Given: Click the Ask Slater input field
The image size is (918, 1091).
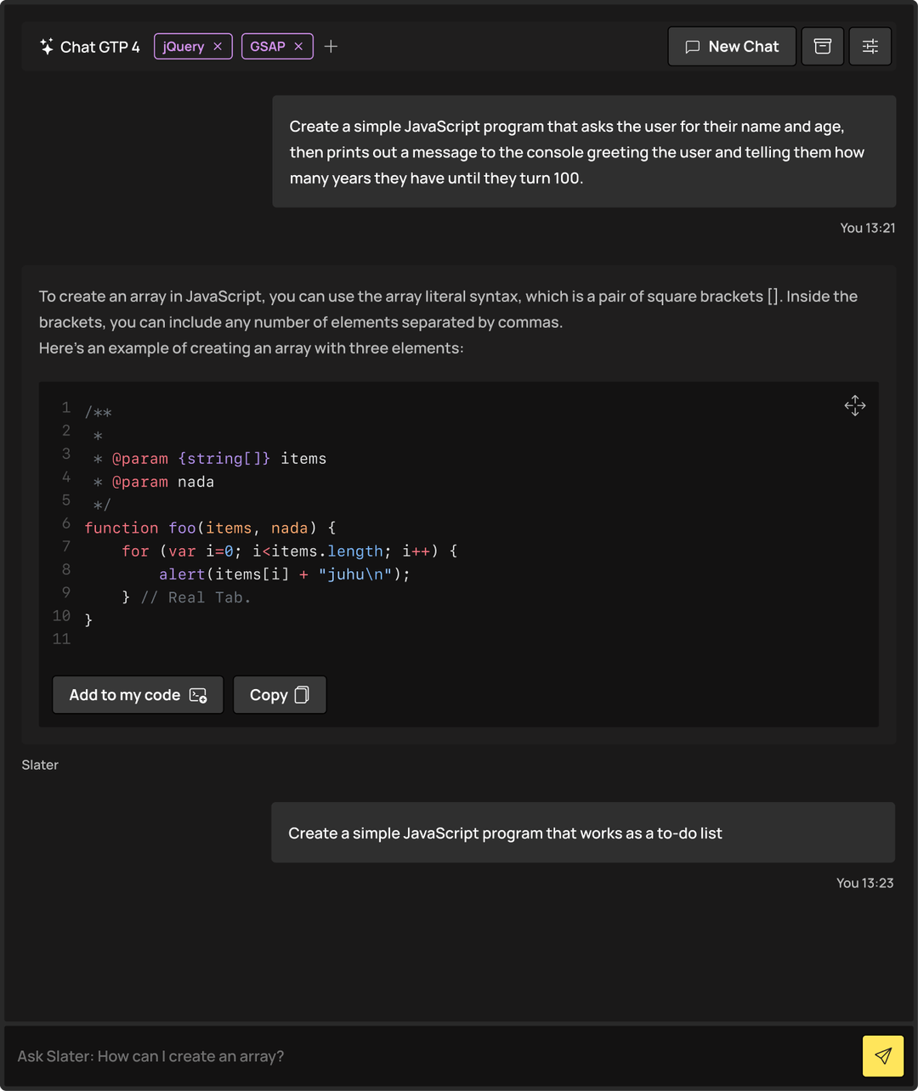Looking at the screenshot, I should coord(340,1055).
